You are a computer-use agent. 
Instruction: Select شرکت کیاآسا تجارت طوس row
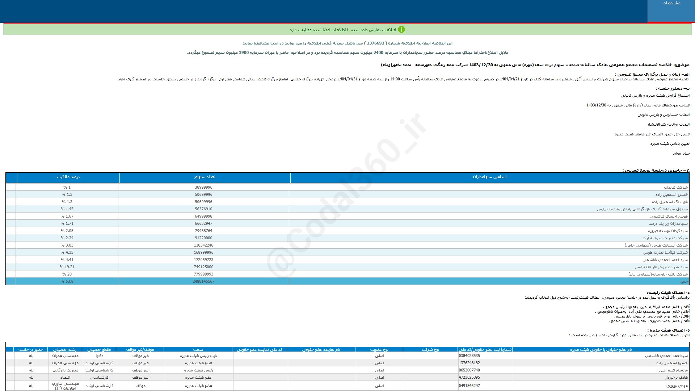click(x=347, y=252)
